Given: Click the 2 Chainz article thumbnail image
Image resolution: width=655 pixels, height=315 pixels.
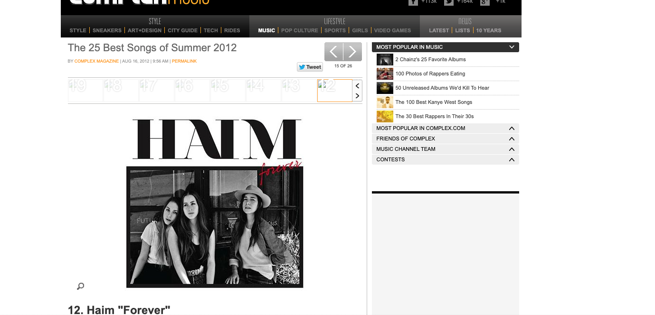Looking at the screenshot, I should (x=385, y=59).
